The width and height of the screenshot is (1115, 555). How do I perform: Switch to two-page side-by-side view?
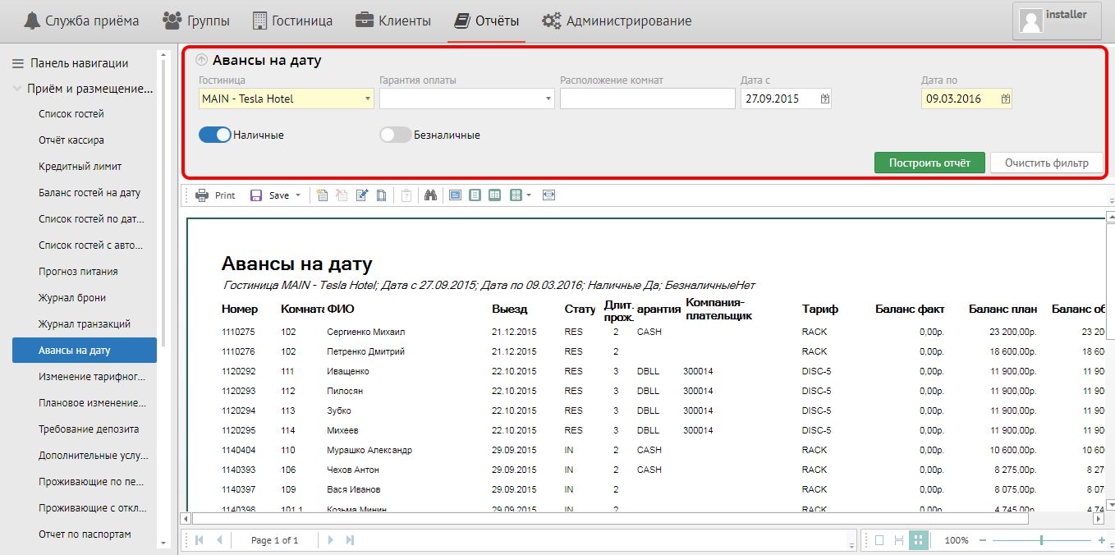[x=494, y=195]
